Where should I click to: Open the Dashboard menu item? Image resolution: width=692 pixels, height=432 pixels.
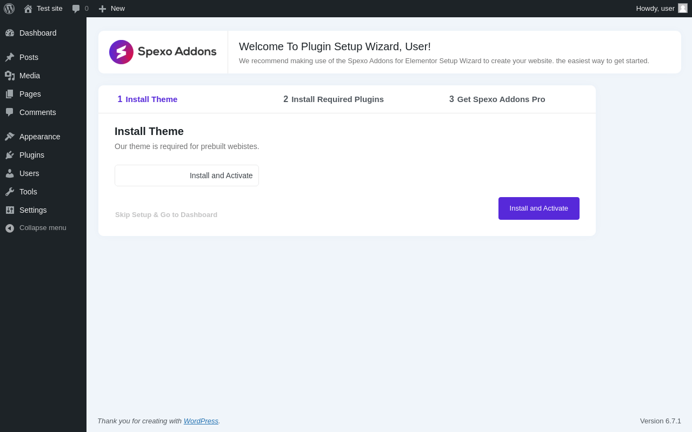(x=43, y=33)
